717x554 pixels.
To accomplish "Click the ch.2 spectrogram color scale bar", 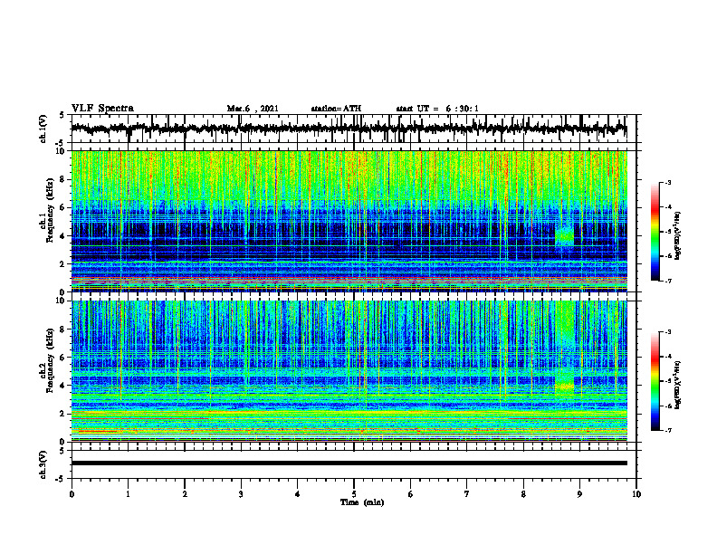I will pos(655,381).
